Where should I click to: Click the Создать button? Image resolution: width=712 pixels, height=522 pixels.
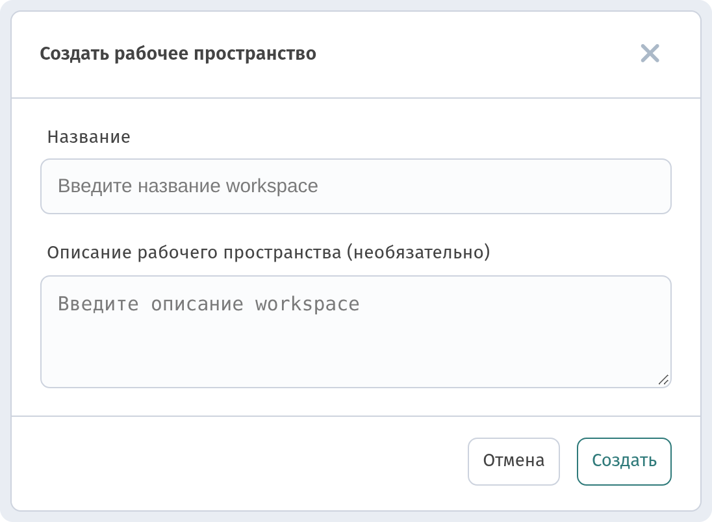[624, 461]
